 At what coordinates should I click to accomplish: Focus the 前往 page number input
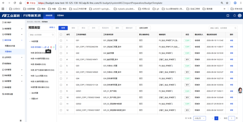pos(232,118)
